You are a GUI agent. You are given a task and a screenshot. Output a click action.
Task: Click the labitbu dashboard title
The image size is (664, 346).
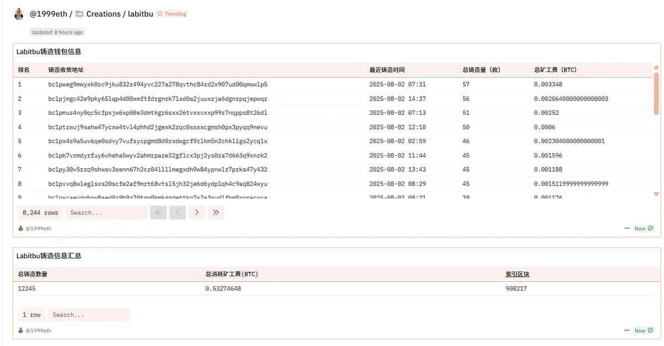(x=141, y=14)
